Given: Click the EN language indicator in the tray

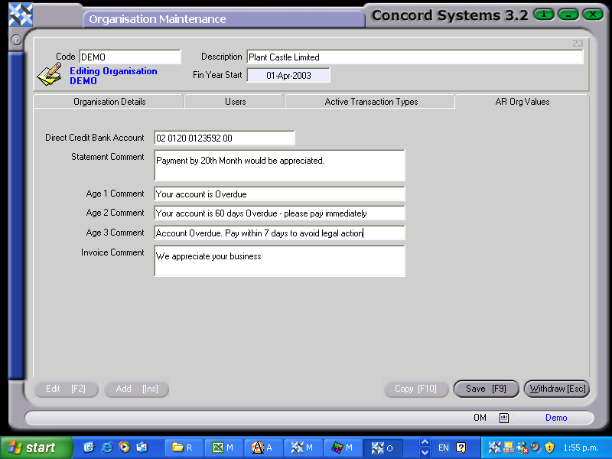Looking at the screenshot, I should point(443,448).
